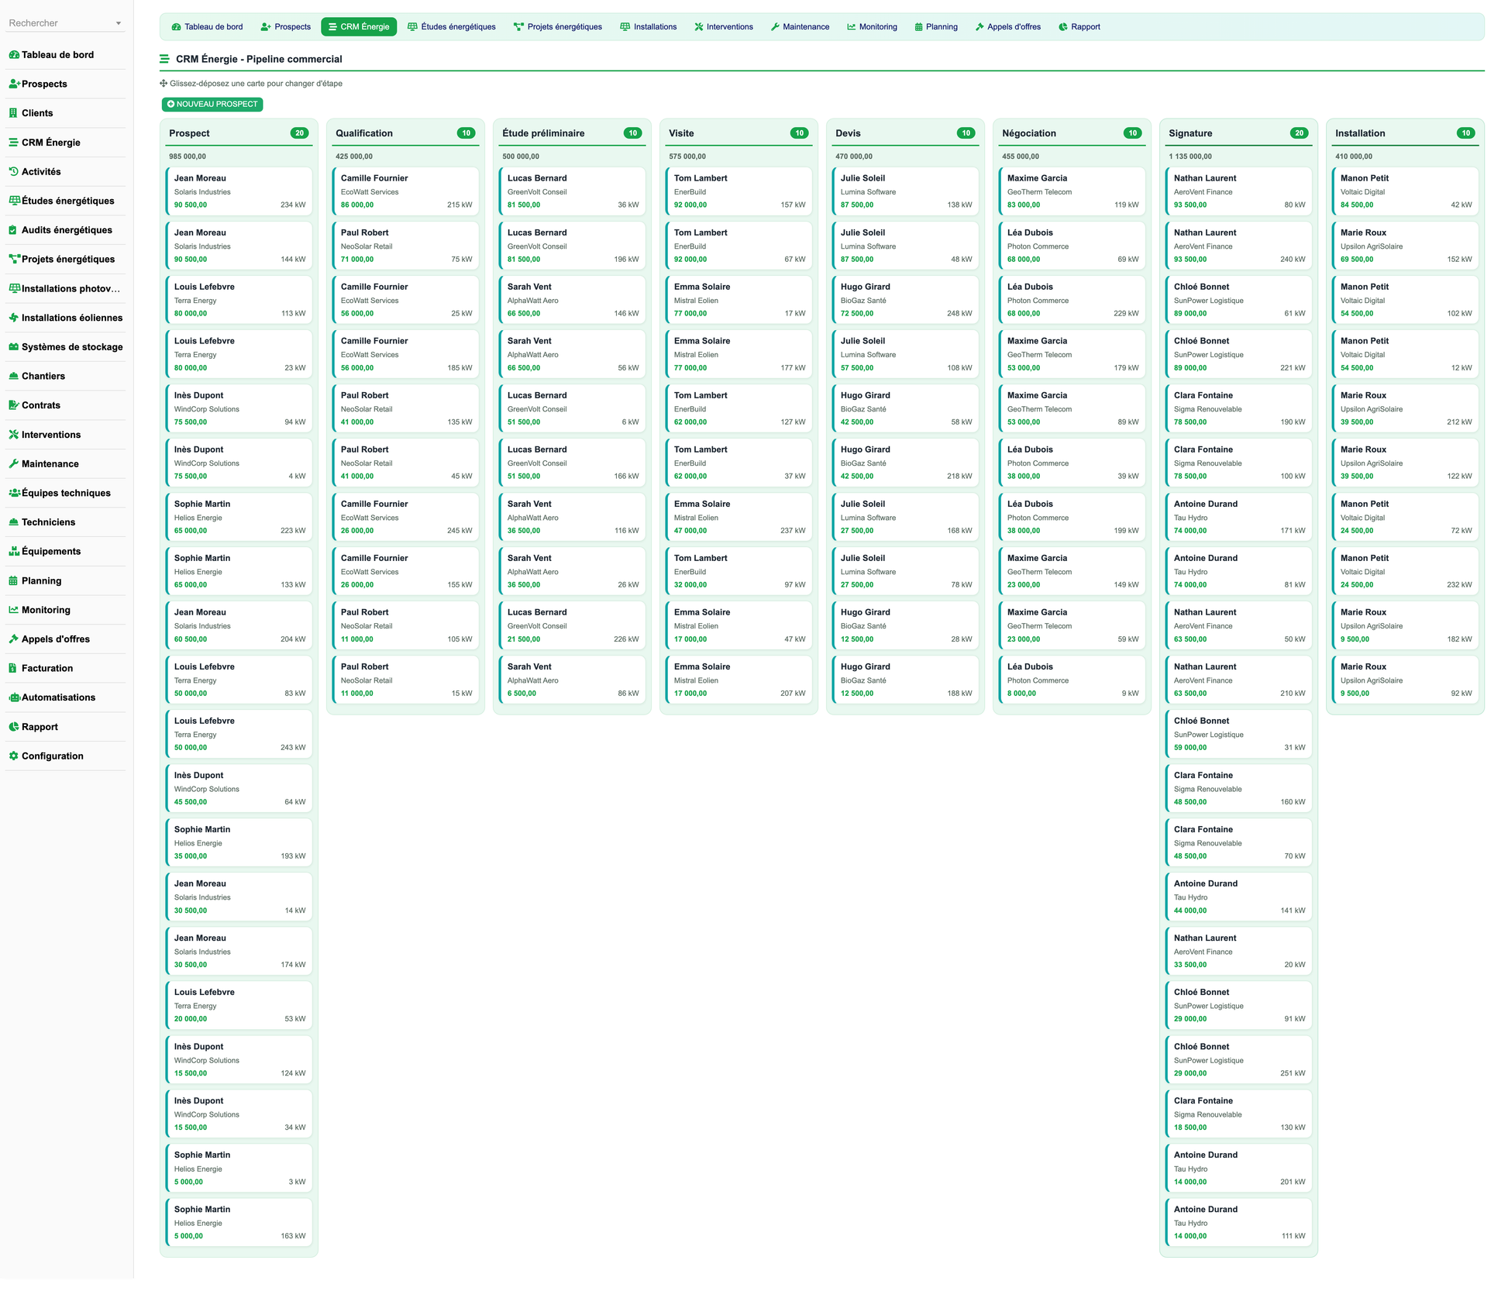
Task: Go to Monitoring in the sidebar
Action: 65,610
